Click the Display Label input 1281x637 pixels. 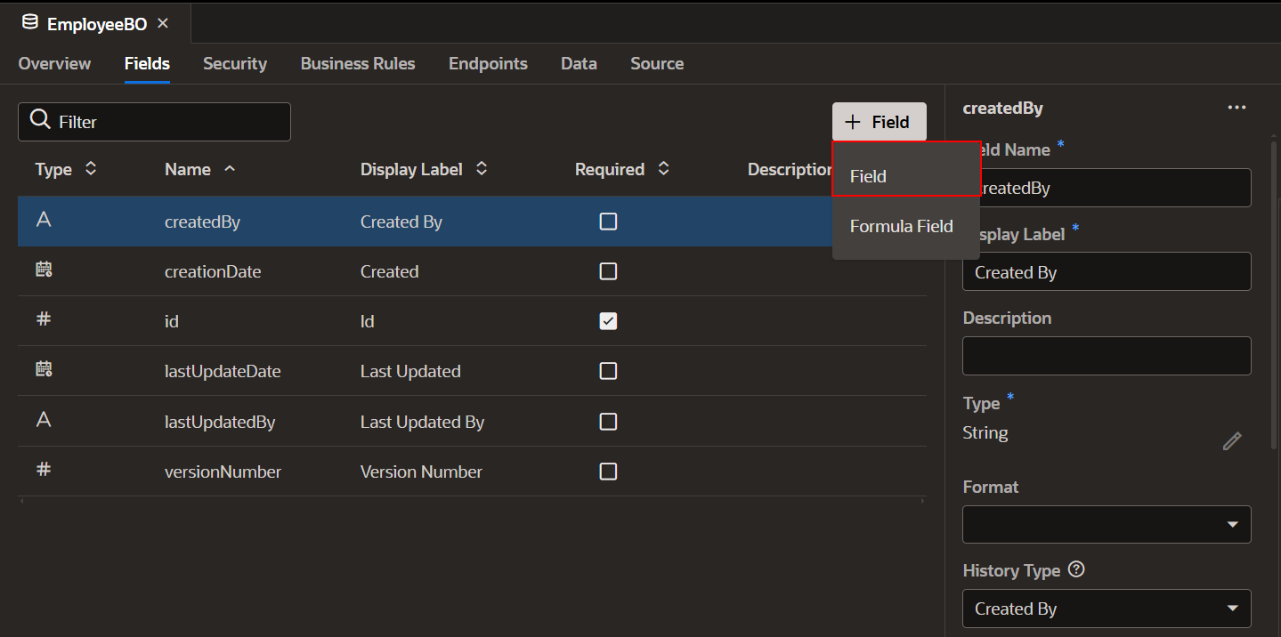coord(1107,271)
